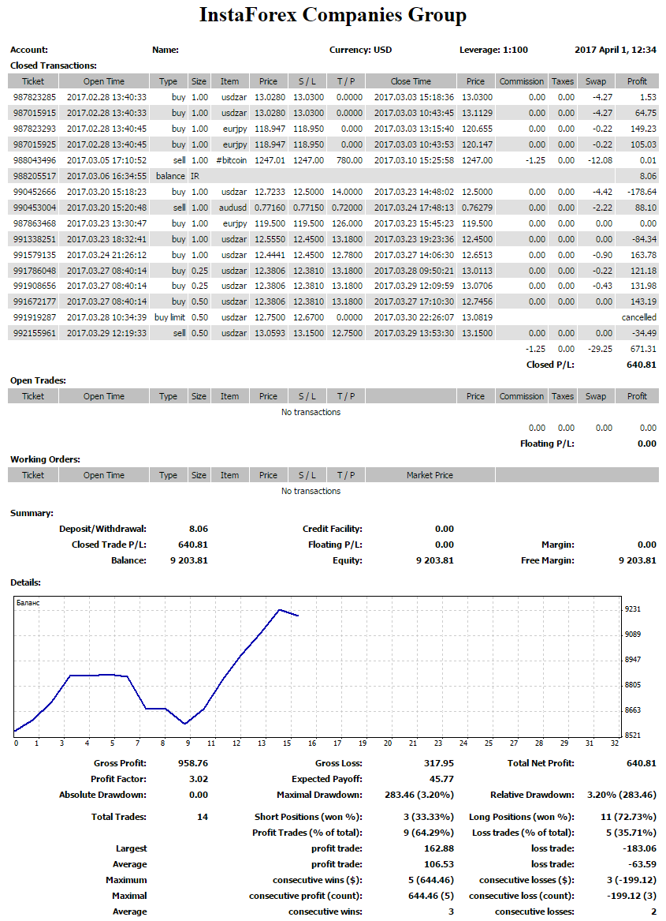Click largest profit trade value 162.88

pos(439,848)
